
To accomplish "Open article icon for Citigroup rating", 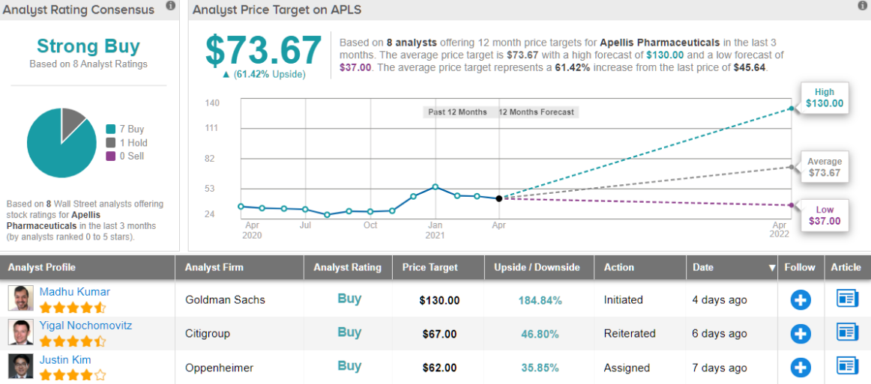I will (847, 333).
